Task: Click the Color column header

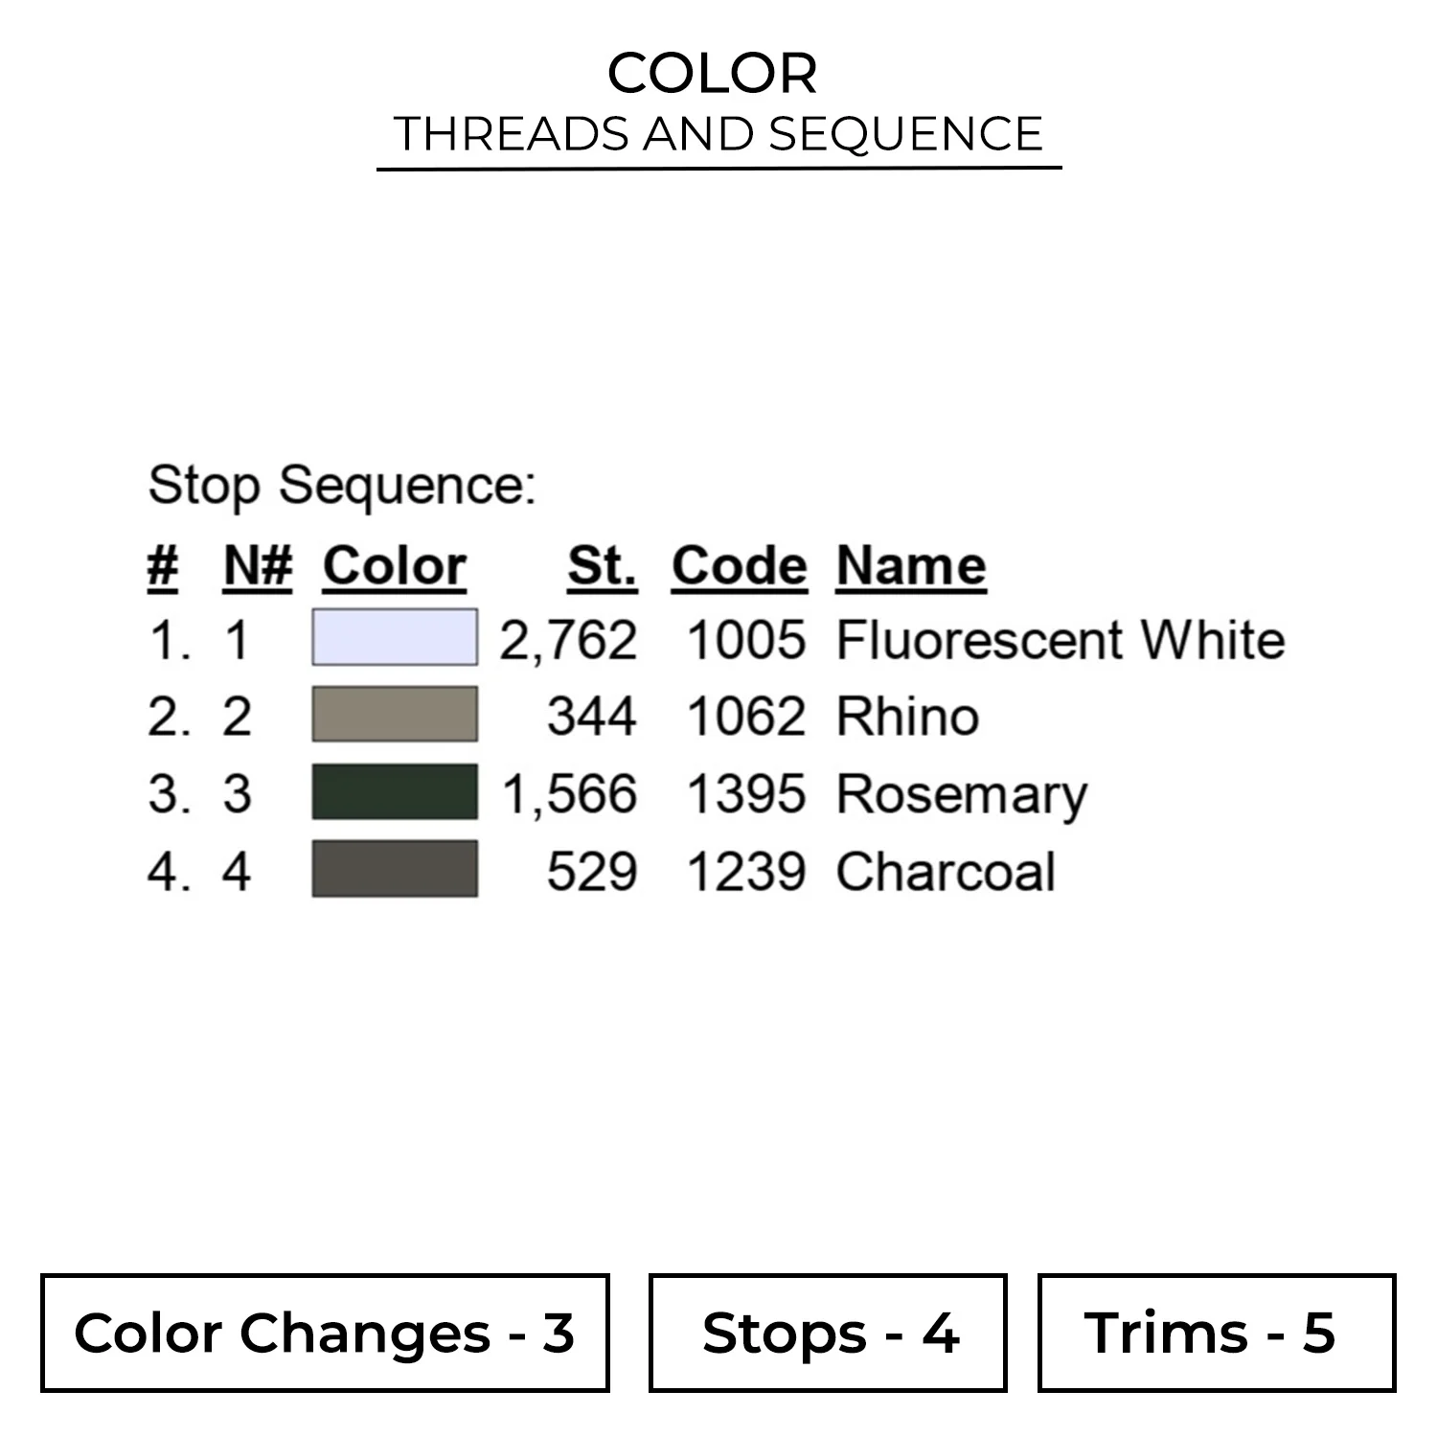Action: click(394, 565)
